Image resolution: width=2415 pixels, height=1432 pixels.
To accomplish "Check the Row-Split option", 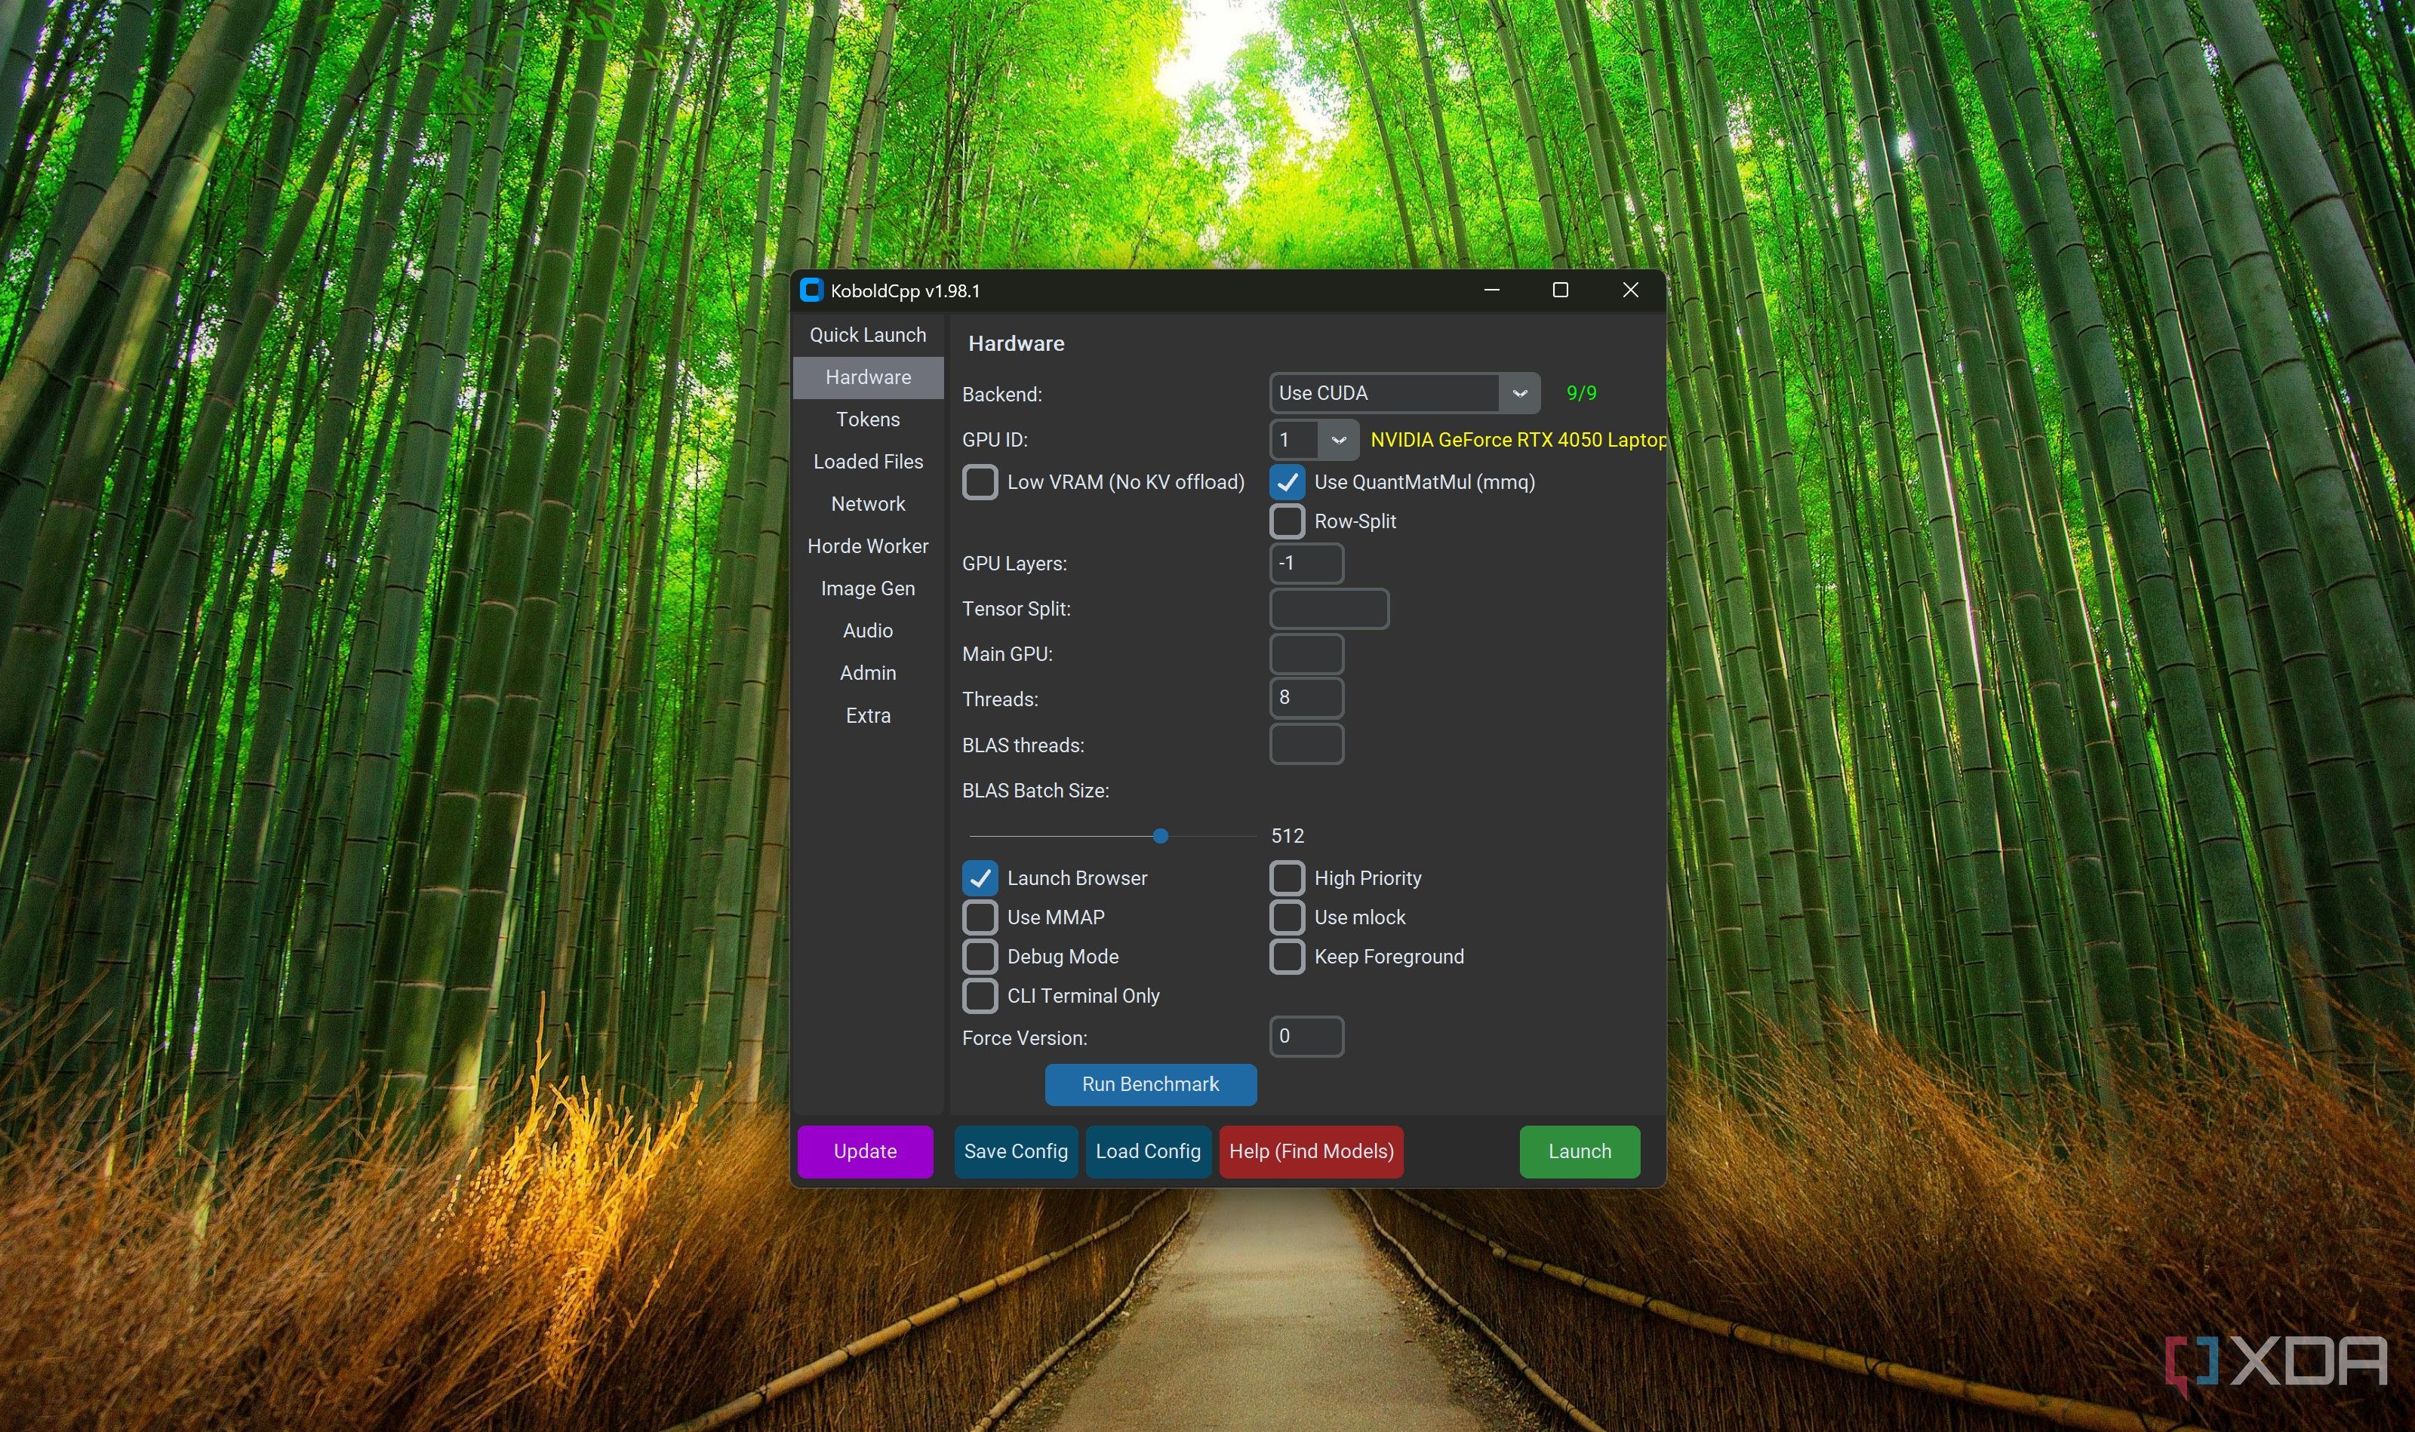I will [x=1287, y=521].
